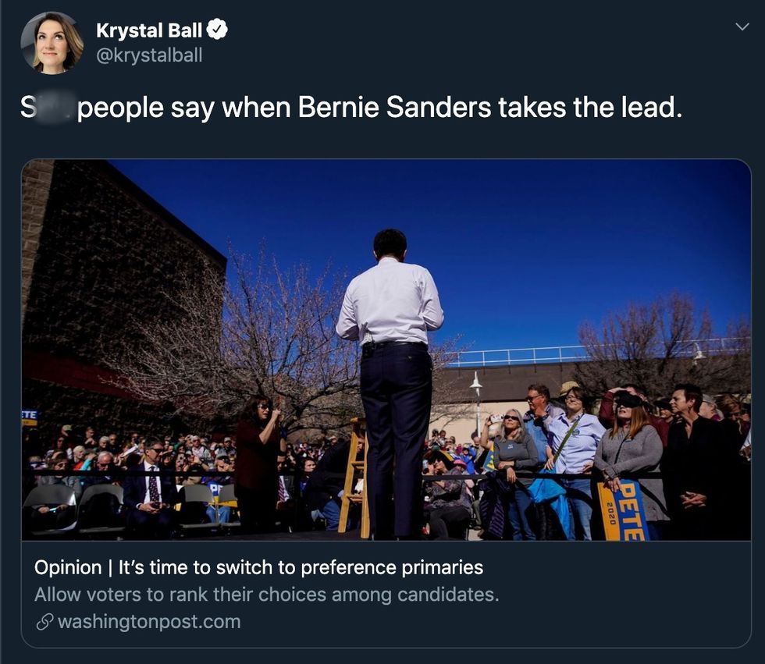Image resolution: width=765 pixels, height=664 pixels.
Task: Click Krystal Ball's profile avatar
Action: coord(52,44)
